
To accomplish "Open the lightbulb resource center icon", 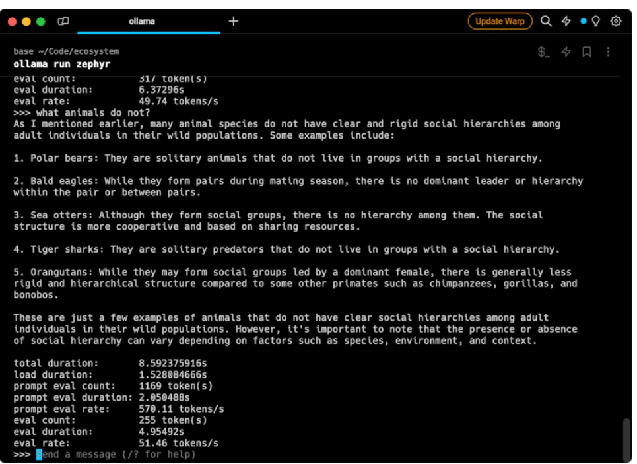I will [x=595, y=21].
